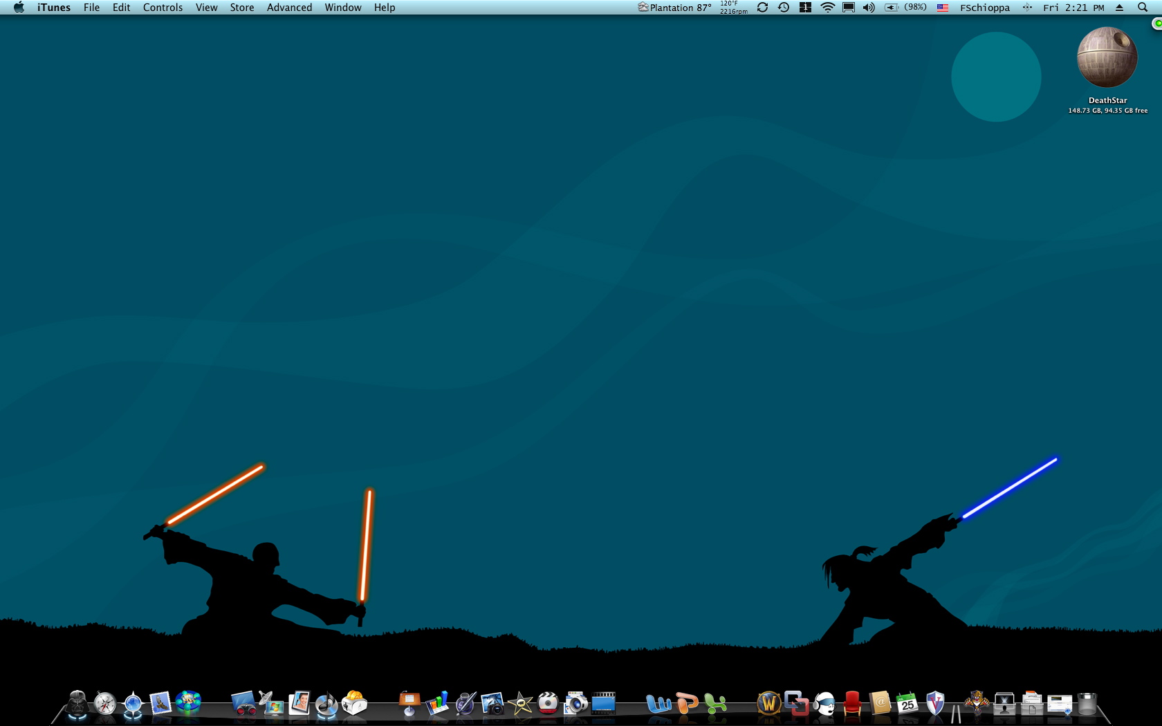The height and width of the screenshot is (726, 1162).
Task: Launch Microsoft PowerPoint from the dock
Action: (x=687, y=704)
